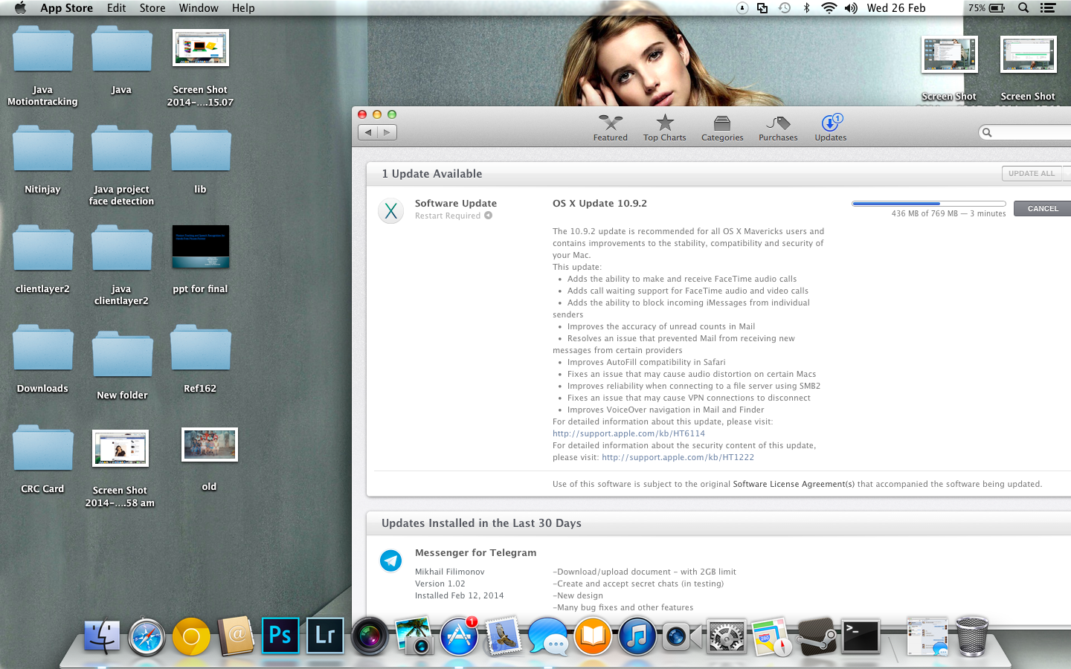1071x669 pixels.
Task: Launch Steam from the Dock
Action: pyautogui.click(x=816, y=637)
